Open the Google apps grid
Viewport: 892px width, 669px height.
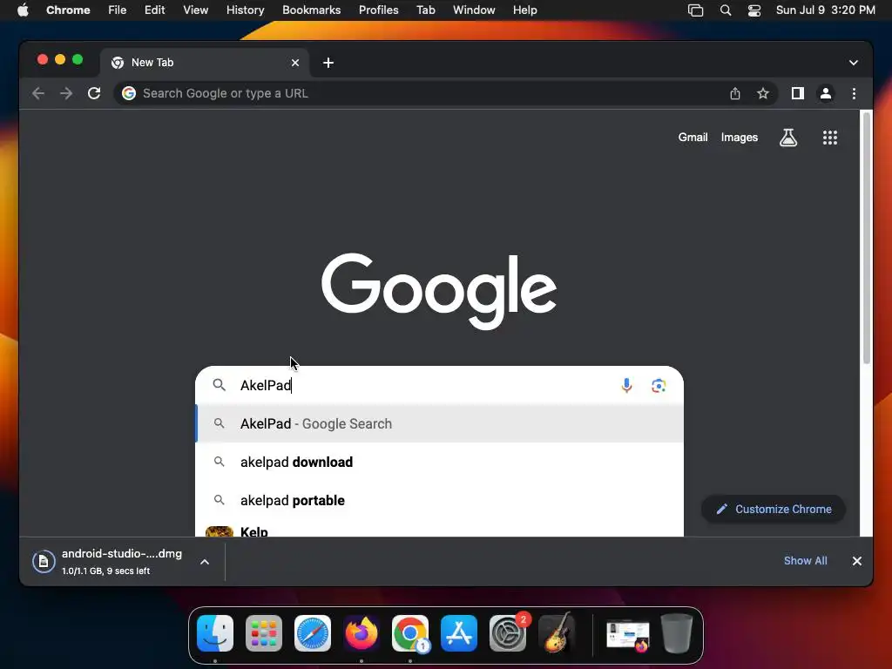[x=829, y=137]
